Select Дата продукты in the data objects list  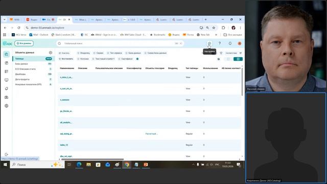pyautogui.click(x=33, y=79)
